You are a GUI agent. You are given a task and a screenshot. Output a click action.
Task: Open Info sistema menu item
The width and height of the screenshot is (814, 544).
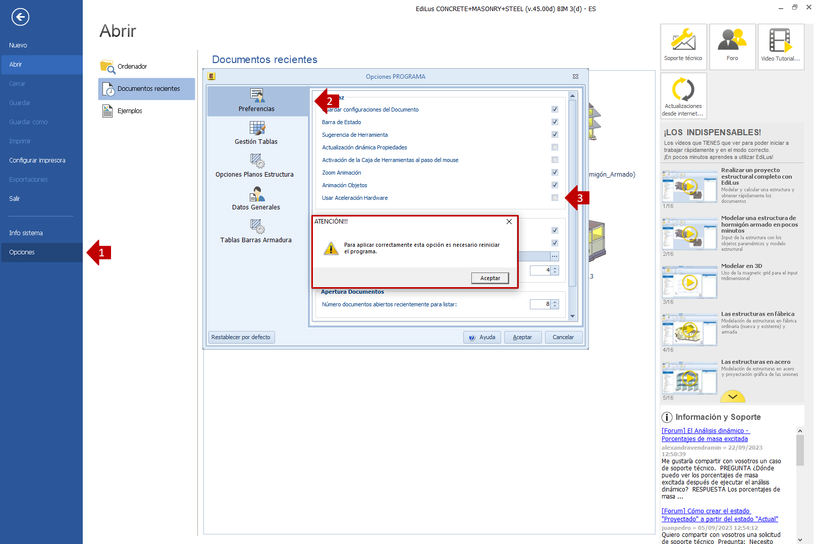click(41, 233)
